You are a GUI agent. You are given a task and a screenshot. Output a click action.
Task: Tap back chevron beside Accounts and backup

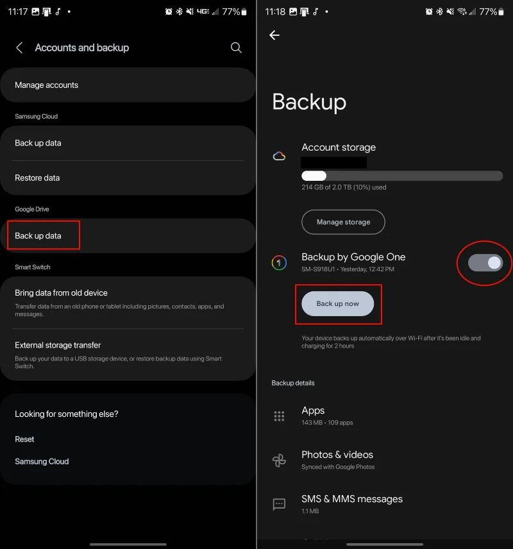pos(19,47)
